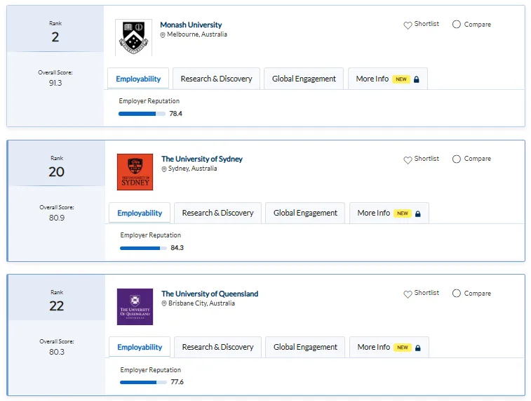
Task: Click the University of Sydney logo thumbnail
Action: (x=135, y=172)
